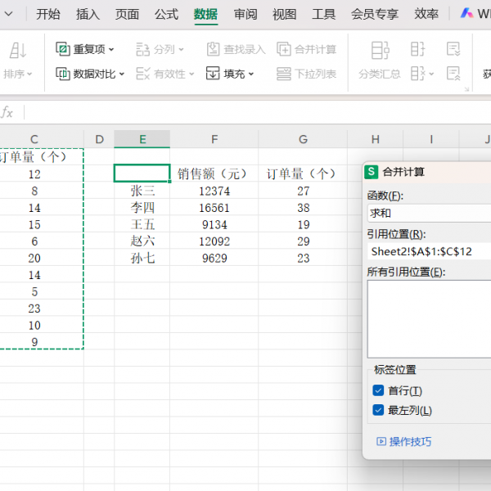Click the 合并计算 consolidate icon in ribbon

tap(284, 49)
